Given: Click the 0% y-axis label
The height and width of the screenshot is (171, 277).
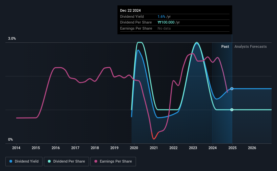Looking at the screenshot, I should pyautogui.click(x=10, y=139).
